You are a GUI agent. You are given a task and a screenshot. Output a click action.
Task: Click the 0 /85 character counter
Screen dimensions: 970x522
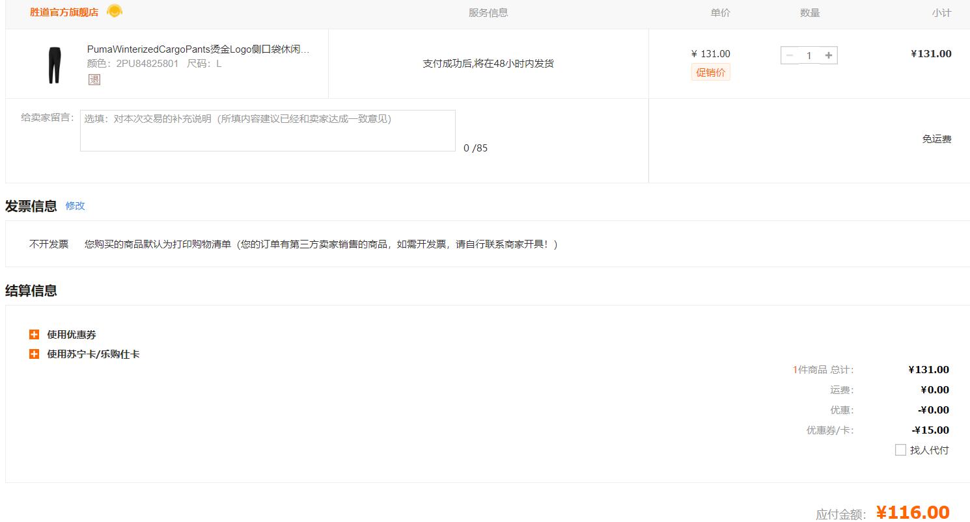click(475, 148)
